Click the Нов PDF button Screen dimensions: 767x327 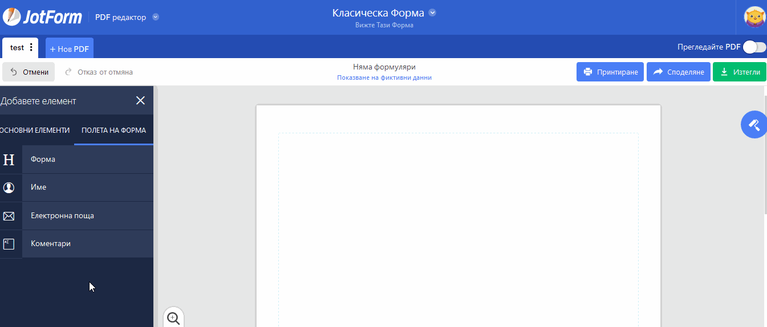[70, 49]
